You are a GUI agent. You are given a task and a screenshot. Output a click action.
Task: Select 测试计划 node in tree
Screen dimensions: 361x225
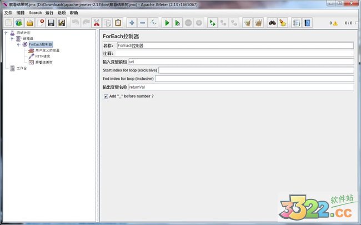pos(23,33)
